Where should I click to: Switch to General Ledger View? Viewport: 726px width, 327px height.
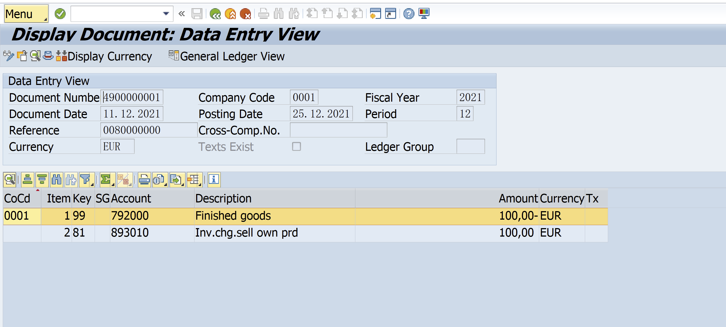coord(226,56)
